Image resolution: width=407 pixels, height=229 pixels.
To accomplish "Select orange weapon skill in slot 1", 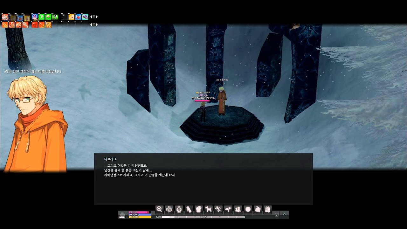I will pos(5,25).
